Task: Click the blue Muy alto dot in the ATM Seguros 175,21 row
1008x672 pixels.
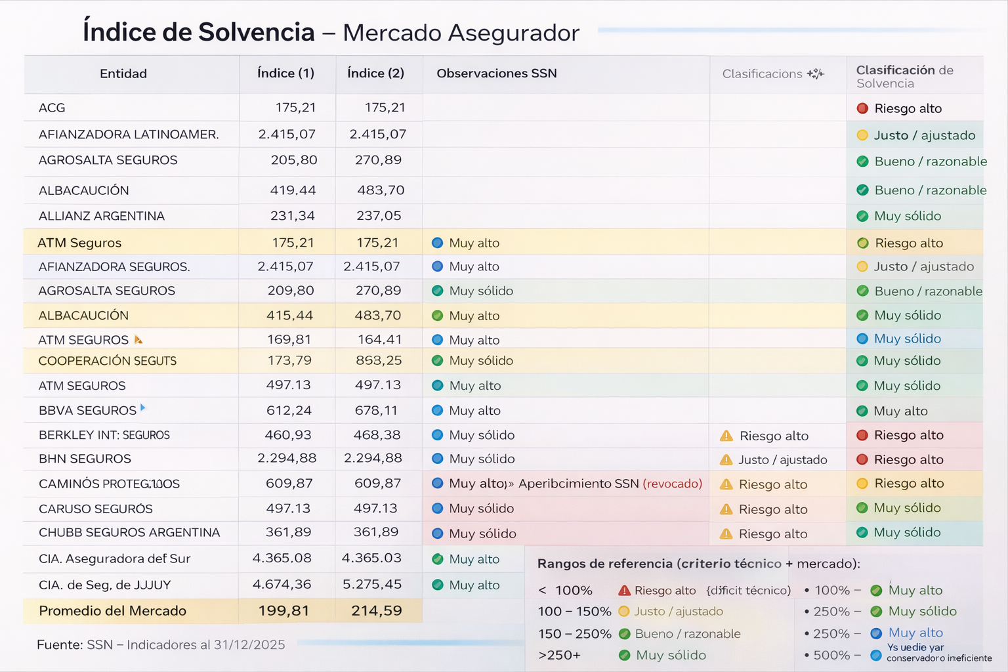Action: coord(437,243)
